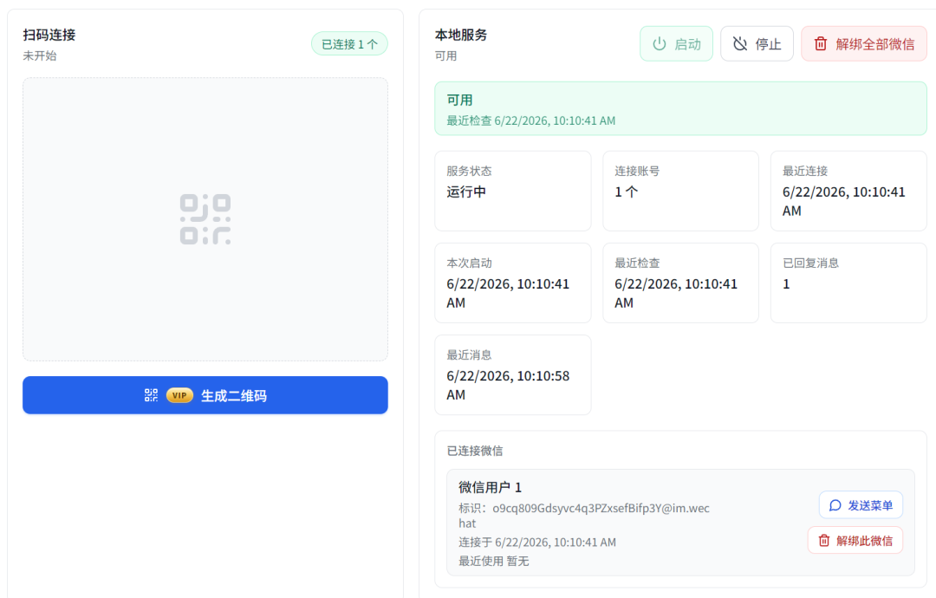
Task: Unbind this WeChat via 解绑此微信
Action: point(855,540)
